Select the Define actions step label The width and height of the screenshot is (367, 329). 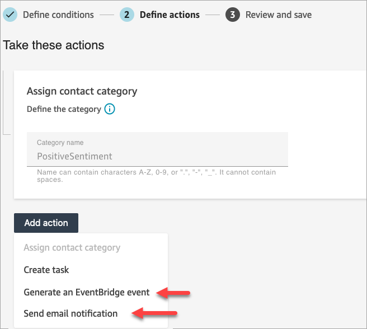click(170, 15)
